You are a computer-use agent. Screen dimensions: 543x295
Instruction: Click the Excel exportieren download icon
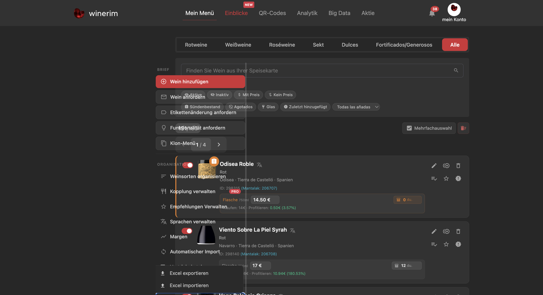click(163, 273)
